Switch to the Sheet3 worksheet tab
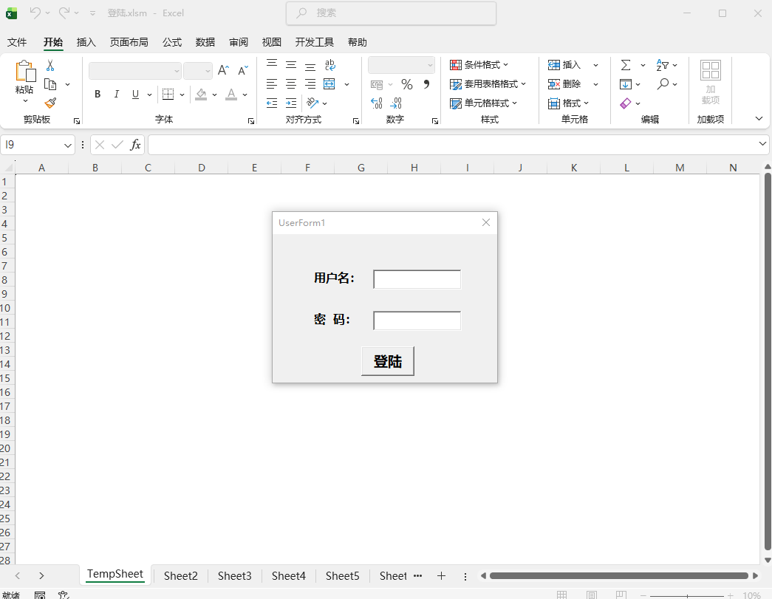 234,576
